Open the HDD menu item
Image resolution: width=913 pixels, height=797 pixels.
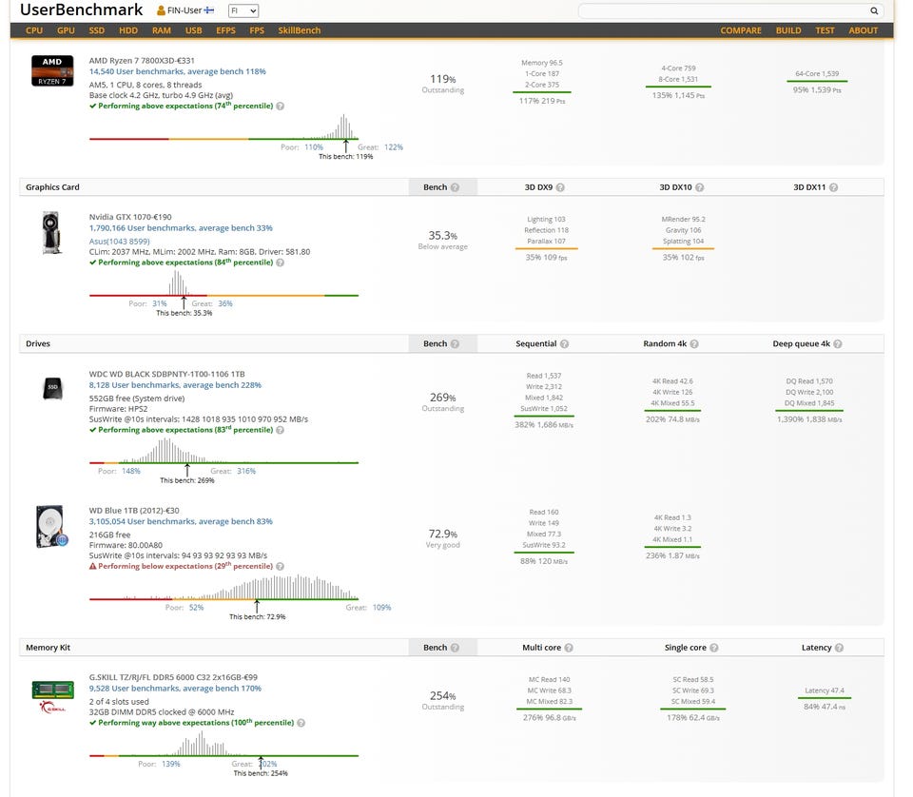point(128,30)
